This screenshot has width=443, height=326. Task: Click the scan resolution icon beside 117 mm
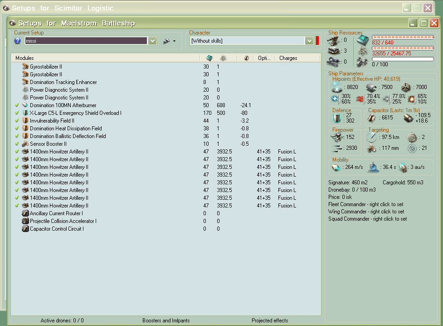click(371, 148)
